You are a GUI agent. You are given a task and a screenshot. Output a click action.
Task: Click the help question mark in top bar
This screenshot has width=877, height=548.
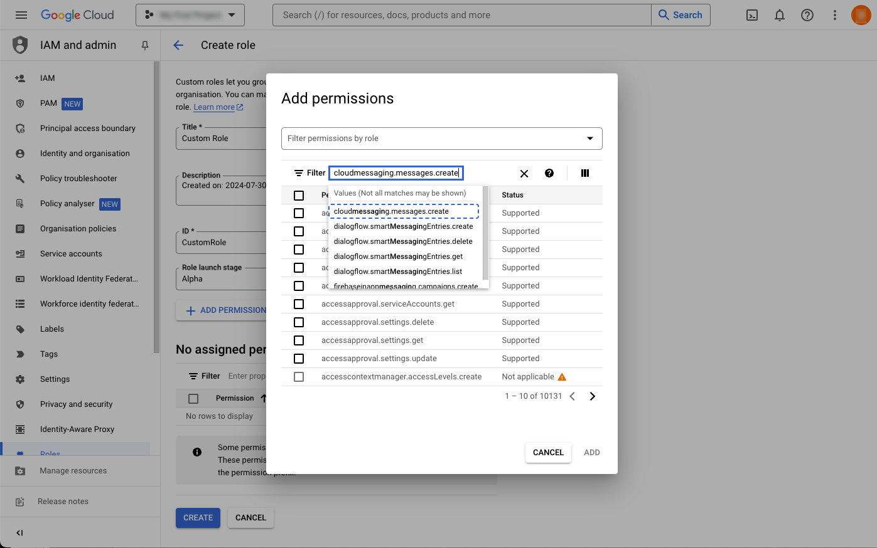click(x=807, y=15)
